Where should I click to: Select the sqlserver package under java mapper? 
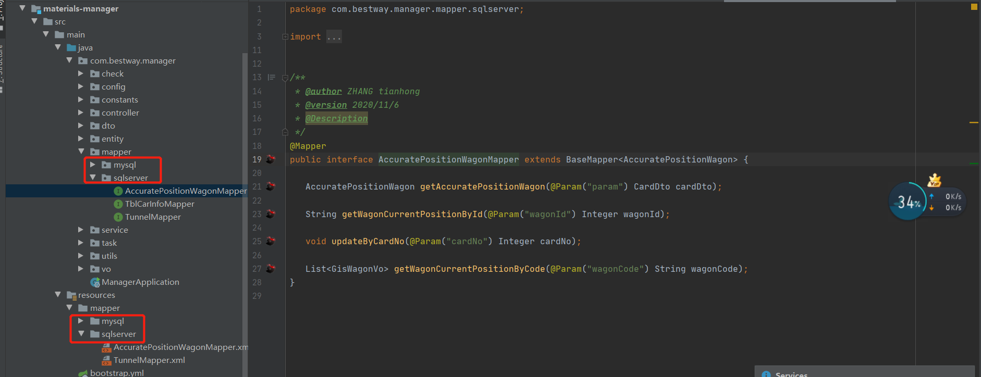click(x=131, y=178)
